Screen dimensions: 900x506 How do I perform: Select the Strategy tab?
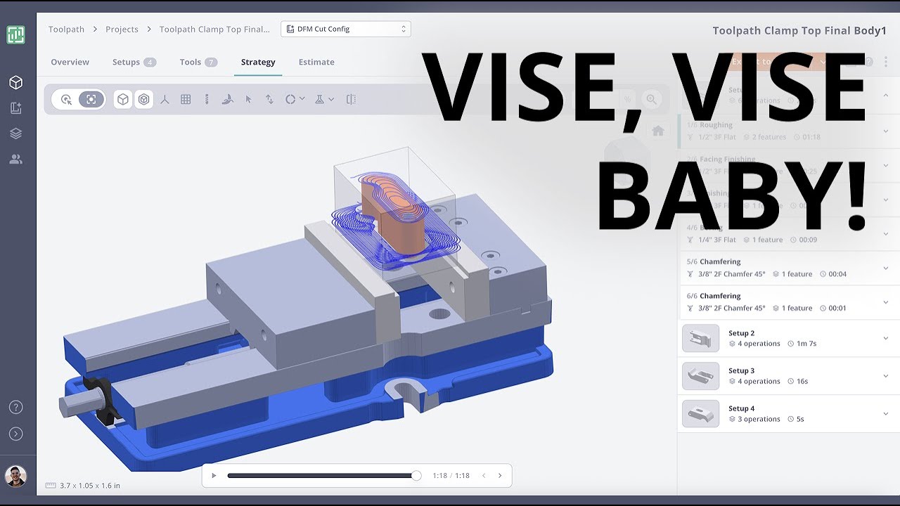tap(258, 62)
